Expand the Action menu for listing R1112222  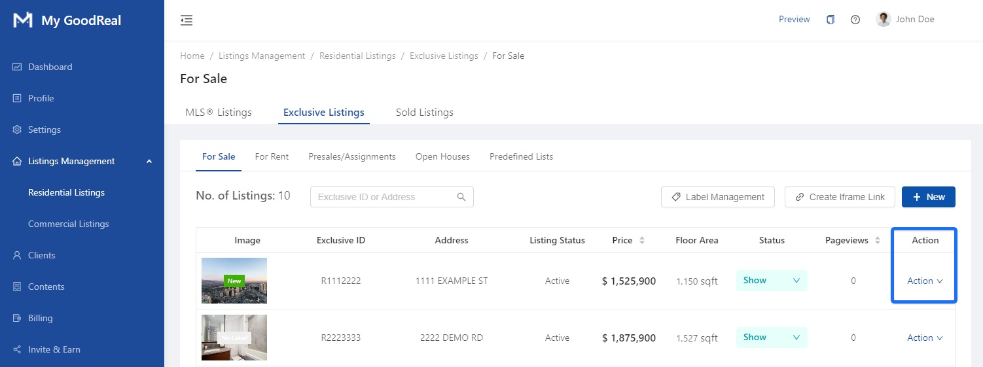tap(924, 281)
